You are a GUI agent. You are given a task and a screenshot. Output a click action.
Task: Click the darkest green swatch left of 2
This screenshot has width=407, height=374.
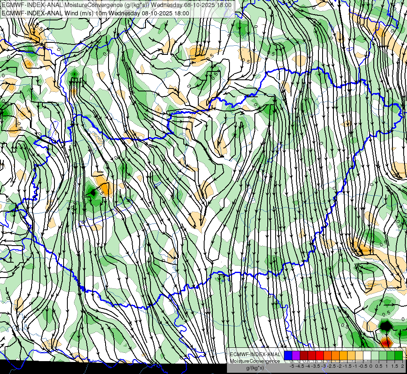399,355
